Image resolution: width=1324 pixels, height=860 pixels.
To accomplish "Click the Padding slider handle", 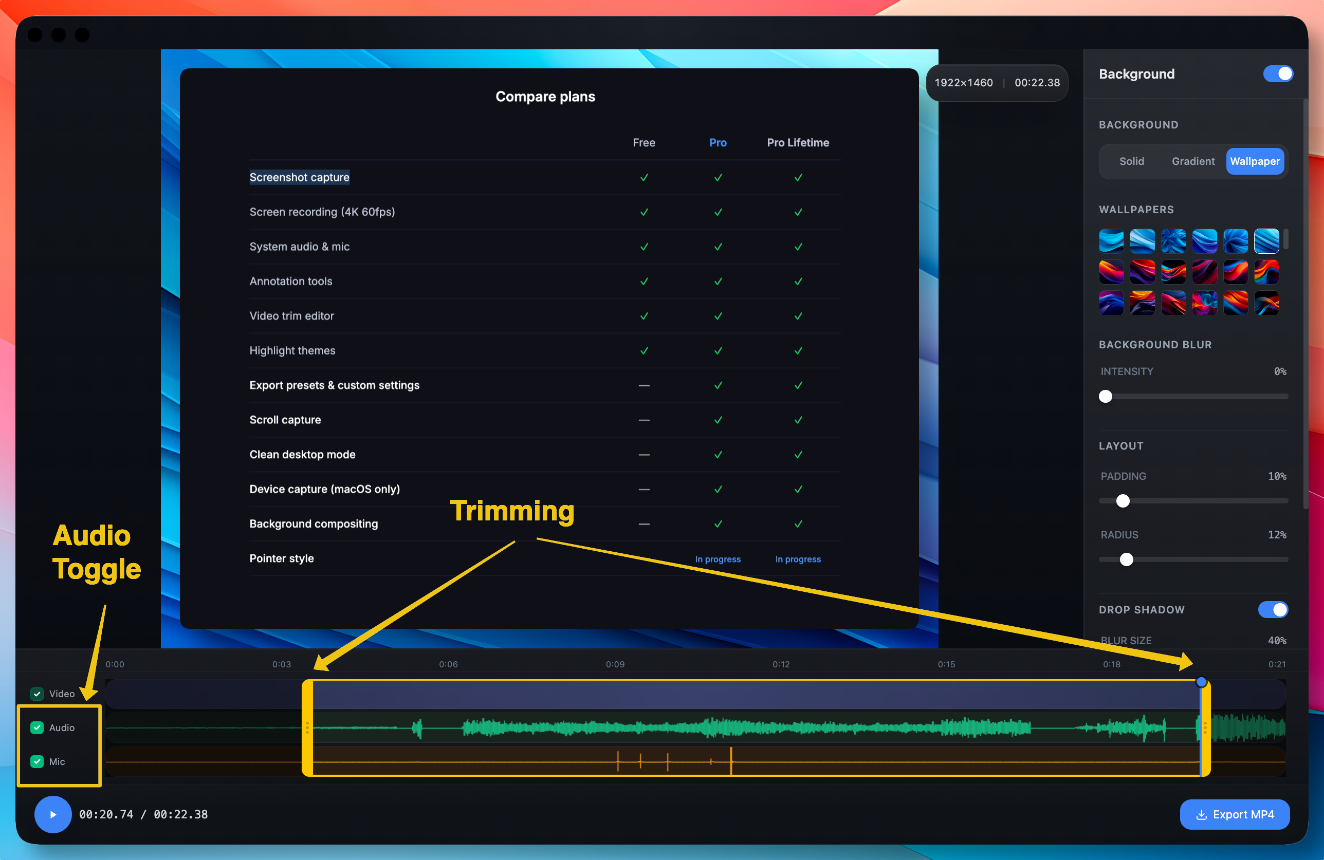I will click(1123, 501).
